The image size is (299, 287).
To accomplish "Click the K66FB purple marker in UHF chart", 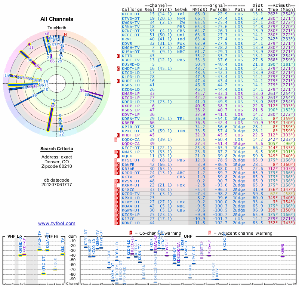I will [x=283, y=256].
